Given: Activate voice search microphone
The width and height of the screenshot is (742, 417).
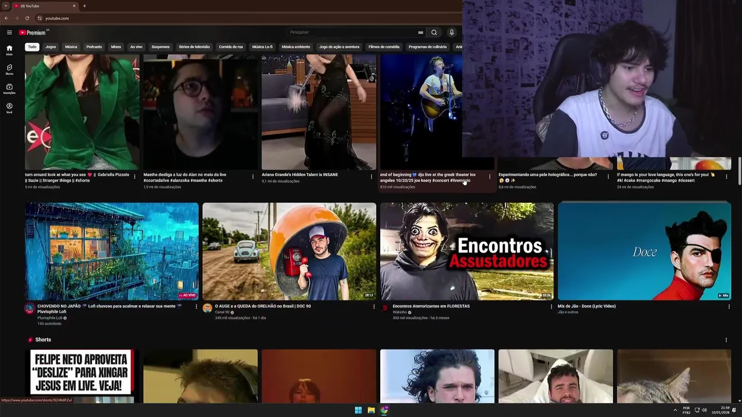Looking at the screenshot, I should (452, 32).
